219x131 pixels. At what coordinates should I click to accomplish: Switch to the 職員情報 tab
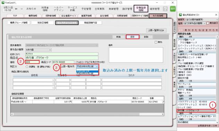(33, 16)
